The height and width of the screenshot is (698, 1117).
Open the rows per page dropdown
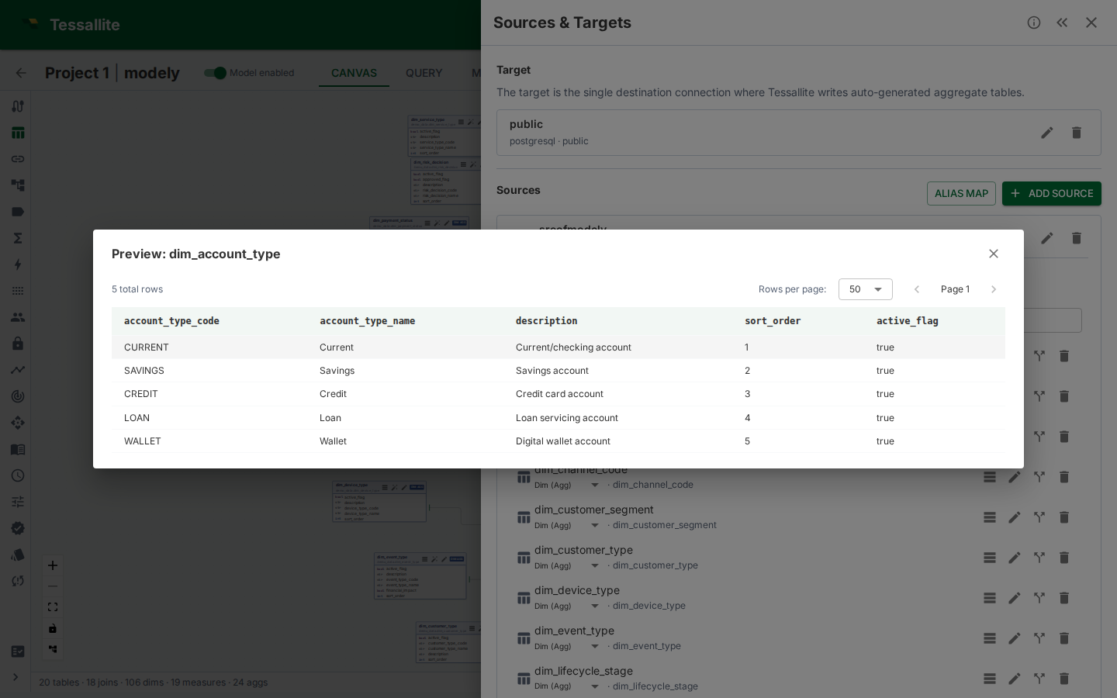tap(865, 289)
